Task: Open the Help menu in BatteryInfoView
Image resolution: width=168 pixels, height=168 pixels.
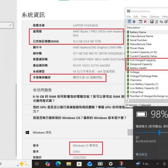Action: tap(165, 16)
